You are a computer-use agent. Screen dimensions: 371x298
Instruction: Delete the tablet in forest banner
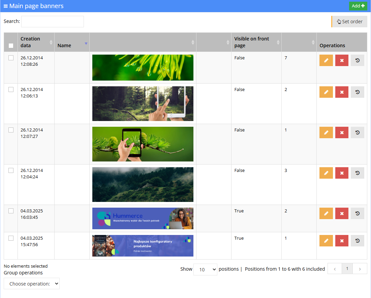tap(342, 92)
